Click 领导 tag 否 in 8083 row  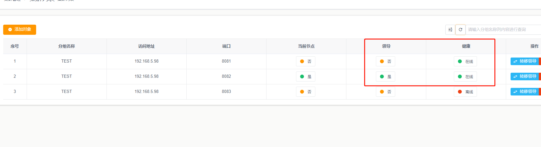tap(385, 92)
